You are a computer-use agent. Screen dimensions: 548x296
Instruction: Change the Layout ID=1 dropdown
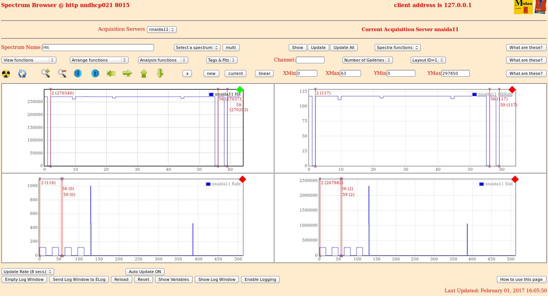(x=428, y=60)
